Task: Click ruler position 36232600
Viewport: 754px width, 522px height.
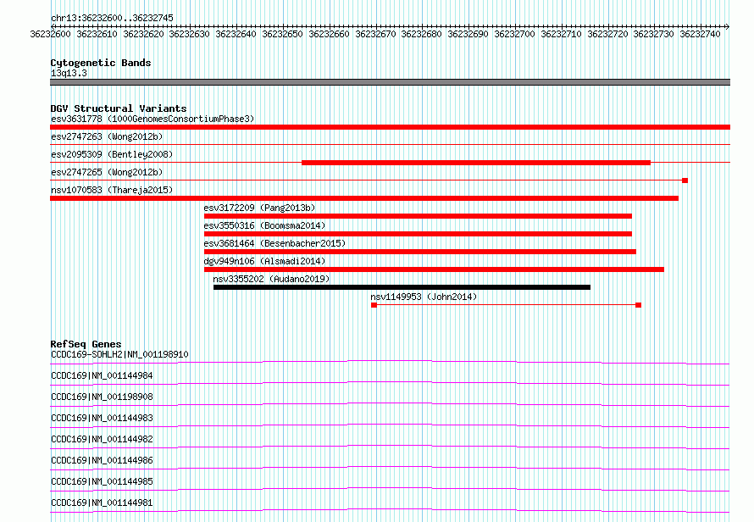Action: point(50,34)
